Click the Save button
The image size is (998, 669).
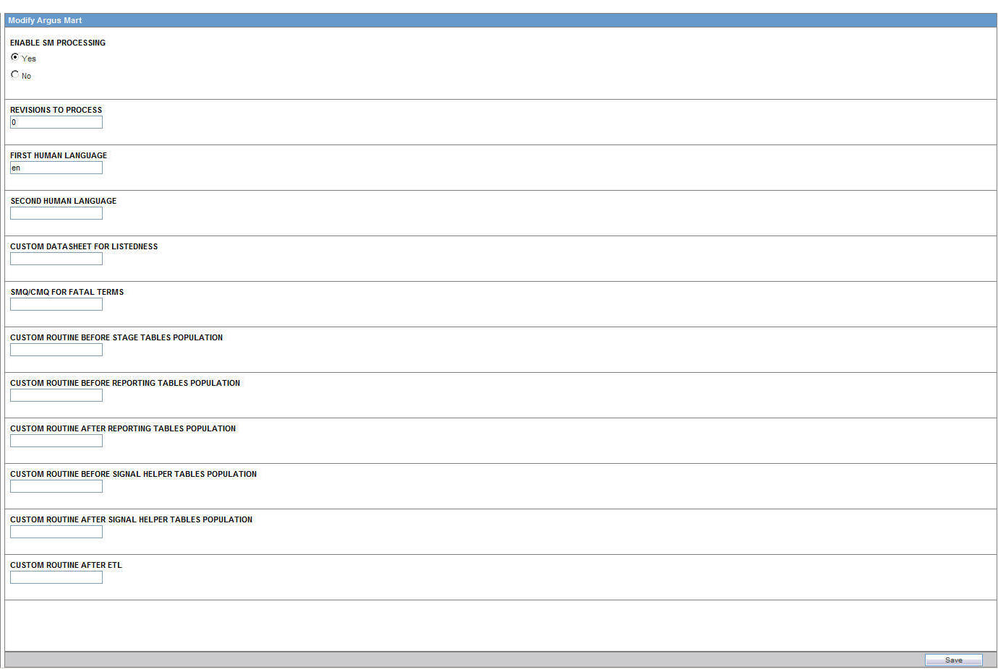953,660
